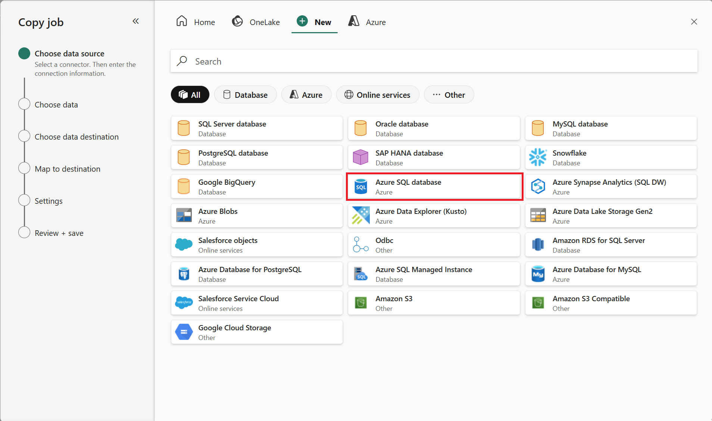Click the Azure SQL Managed Instance icon

(x=360, y=274)
